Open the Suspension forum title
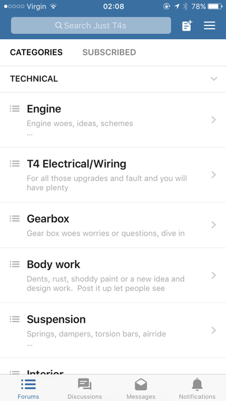This screenshot has width=226, height=401. (x=56, y=319)
